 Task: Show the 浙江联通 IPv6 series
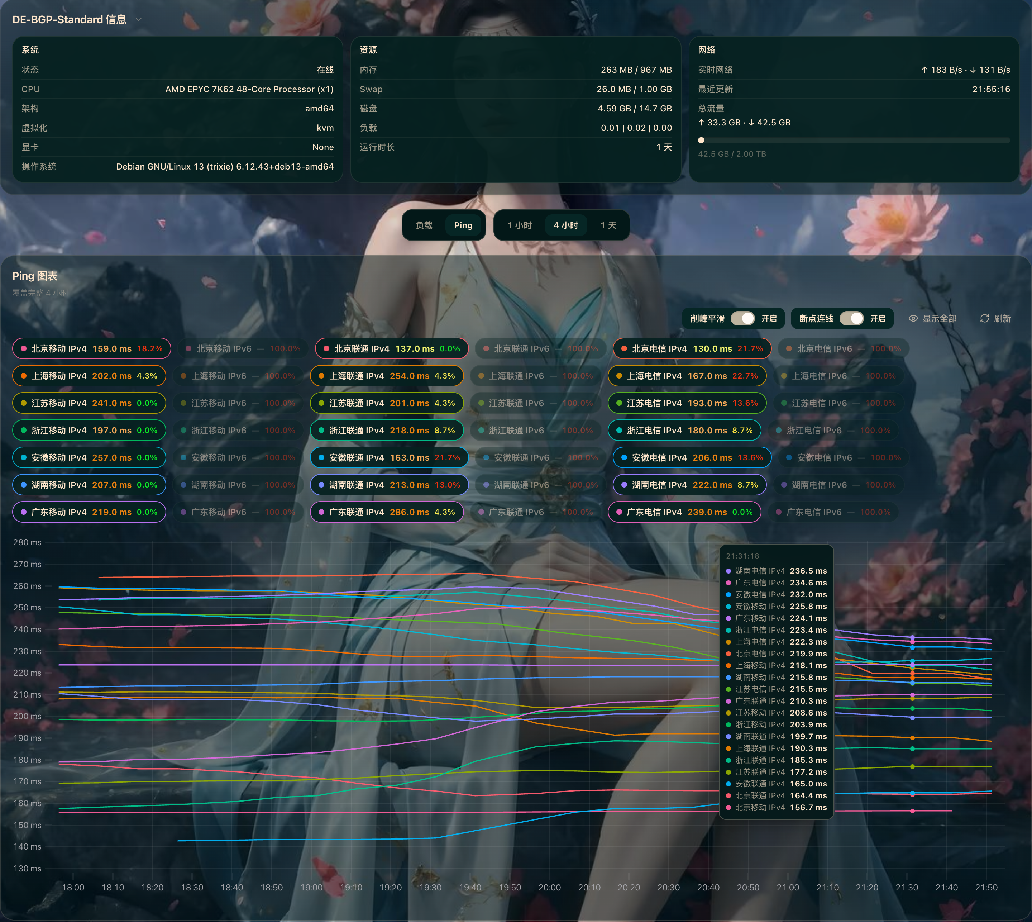click(535, 431)
